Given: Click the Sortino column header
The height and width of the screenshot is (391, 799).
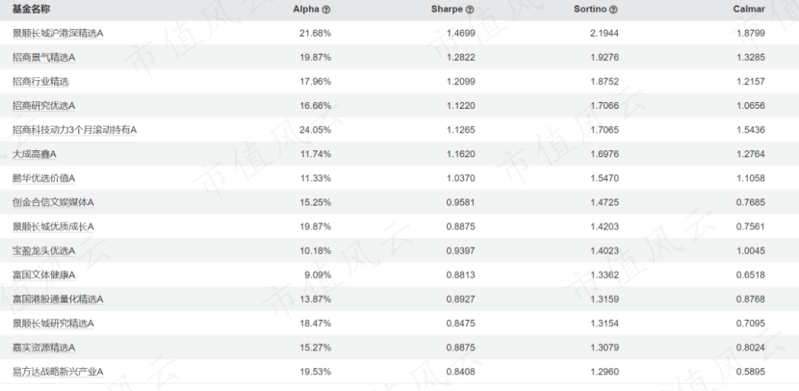Looking at the screenshot, I should [589, 10].
